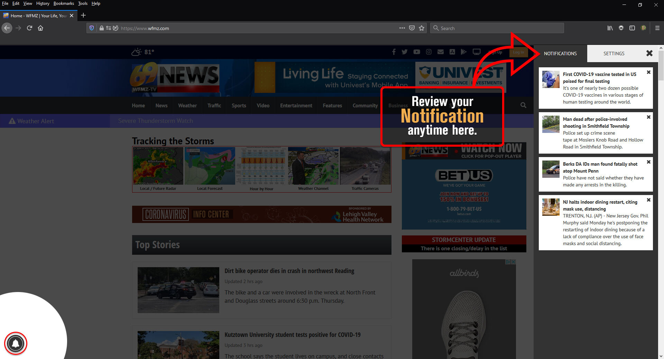Dismiss the Smithfield Township shooting notification
The width and height of the screenshot is (664, 359).
[648, 117]
